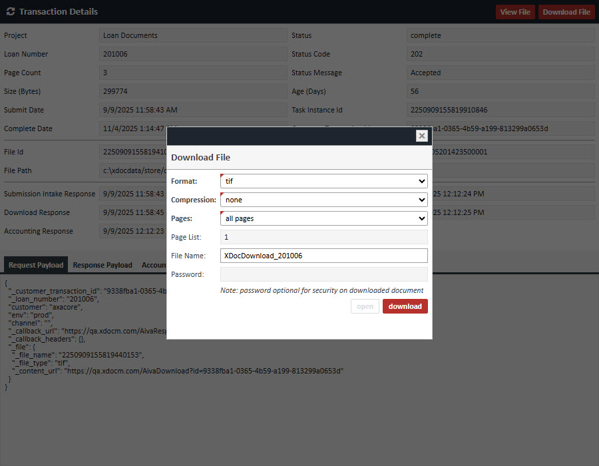The height and width of the screenshot is (466, 599).
Task: Click the File Name field with XDocDownload_201006
Action: 323,256
